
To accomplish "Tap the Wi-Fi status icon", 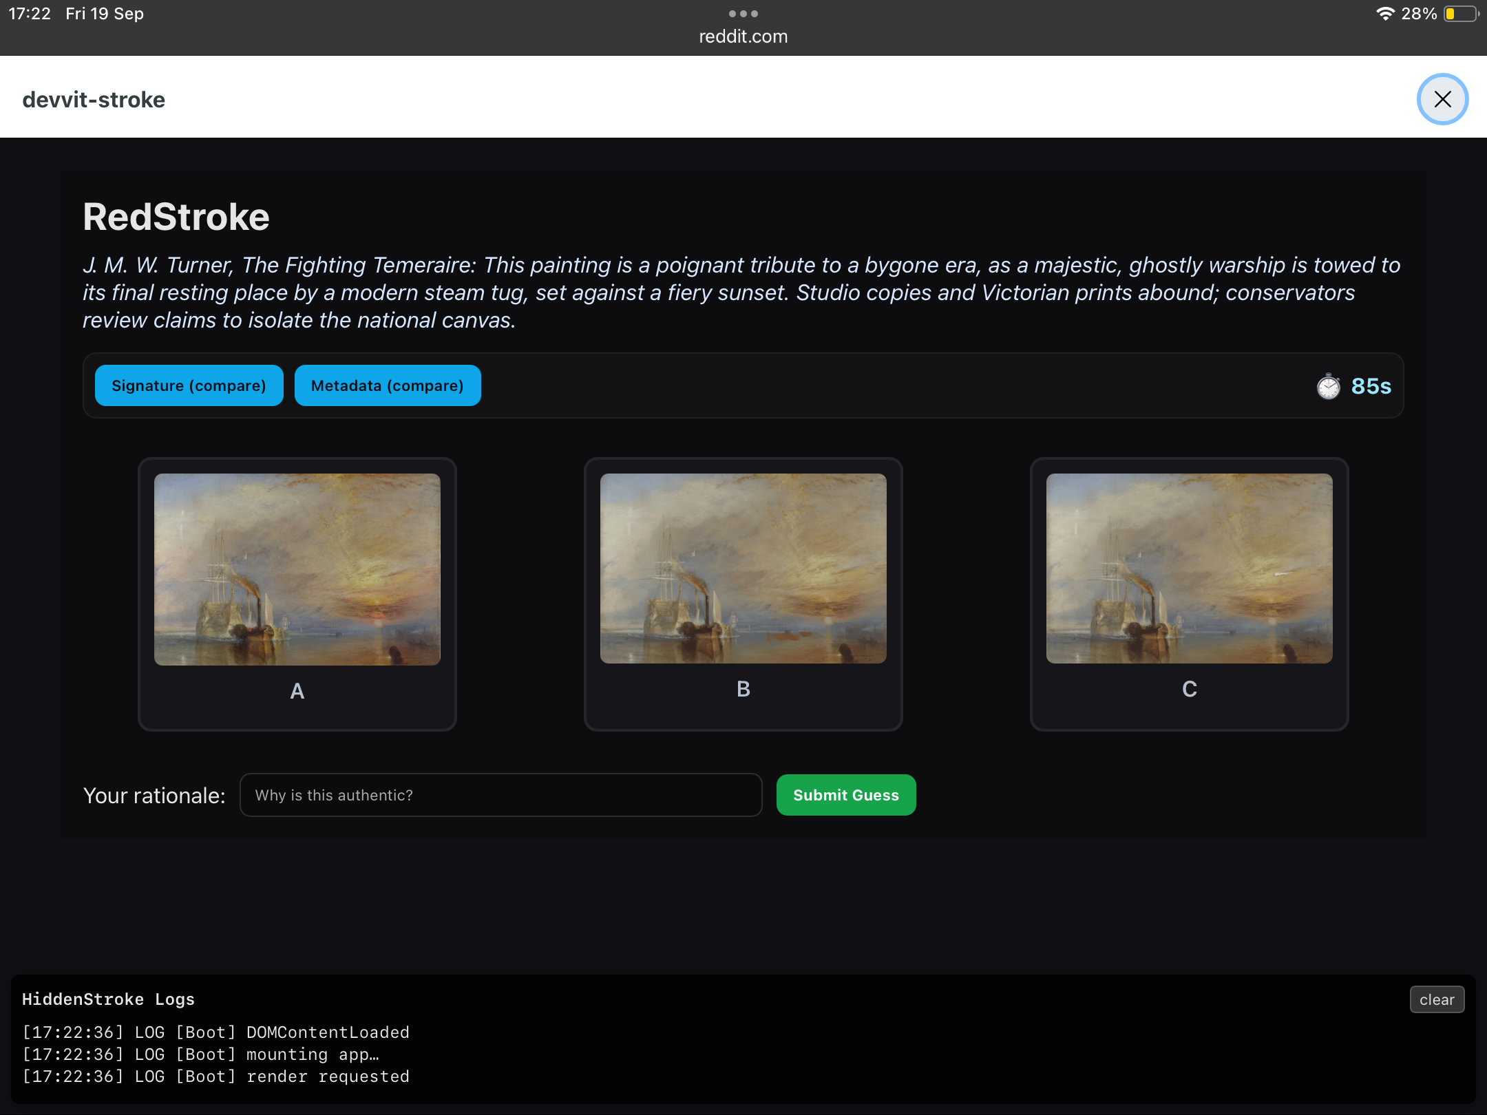I will [x=1384, y=14].
